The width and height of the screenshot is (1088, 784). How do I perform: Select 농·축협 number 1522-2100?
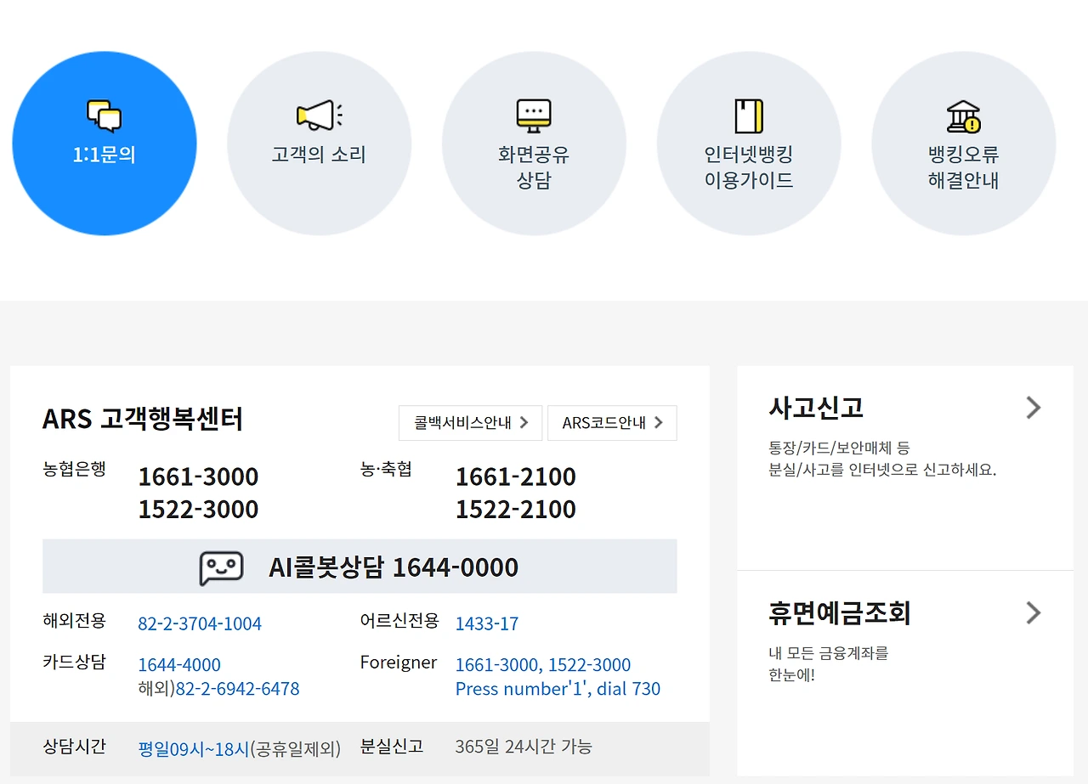coord(516,509)
